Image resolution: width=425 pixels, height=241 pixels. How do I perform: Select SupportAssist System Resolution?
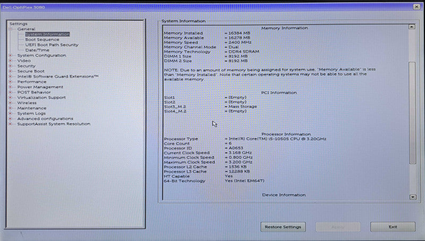pyautogui.click(x=54, y=124)
